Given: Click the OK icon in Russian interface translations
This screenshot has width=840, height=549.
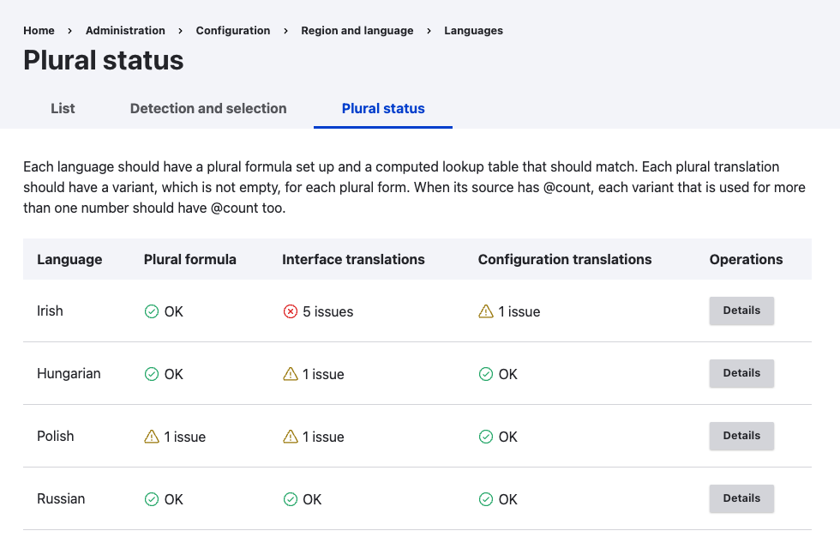Looking at the screenshot, I should pyautogui.click(x=291, y=499).
